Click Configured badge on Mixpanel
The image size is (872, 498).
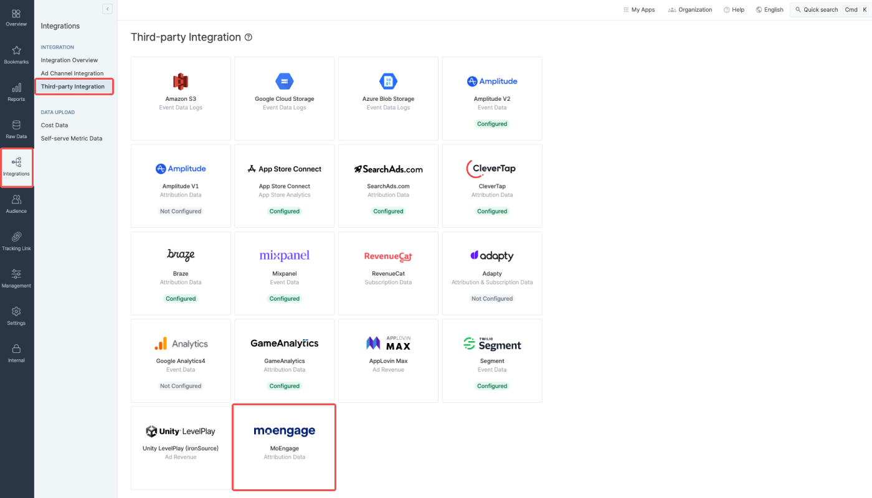coord(285,299)
